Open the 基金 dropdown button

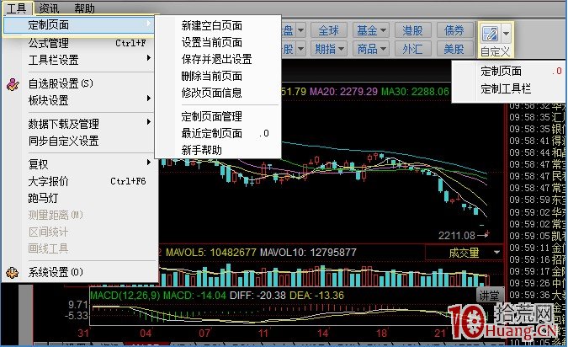371,30
